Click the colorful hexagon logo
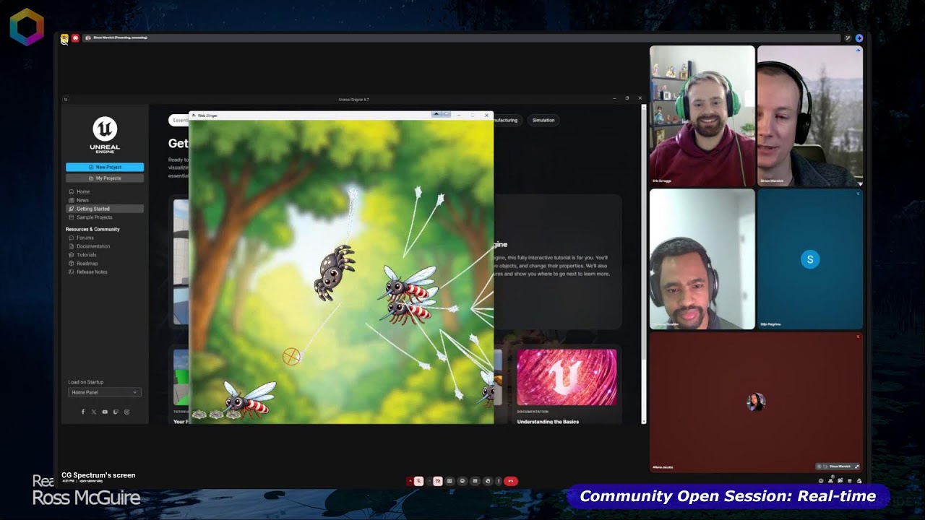Viewport: 925px width, 520px height. (x=27, y=27)
